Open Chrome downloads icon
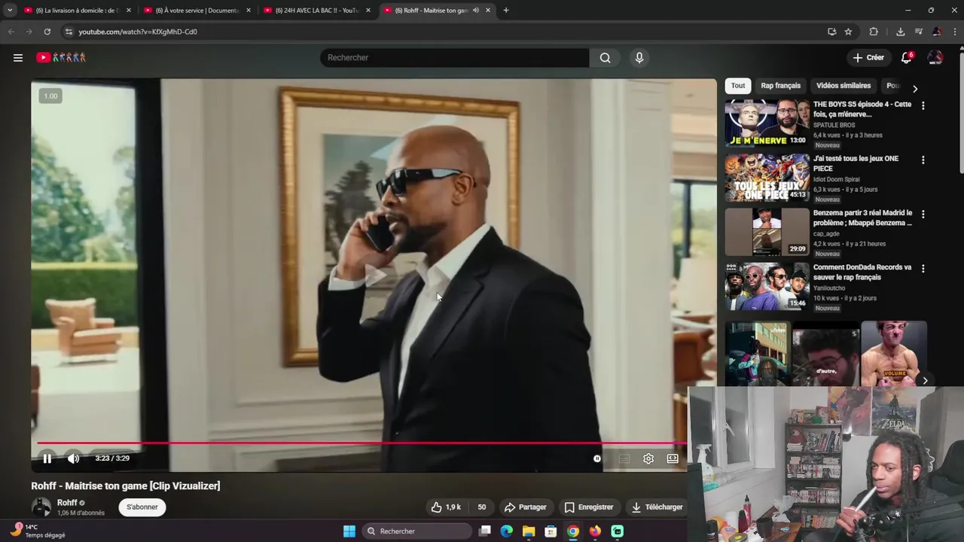The image size is (964, 542). (x=900, y=32)
